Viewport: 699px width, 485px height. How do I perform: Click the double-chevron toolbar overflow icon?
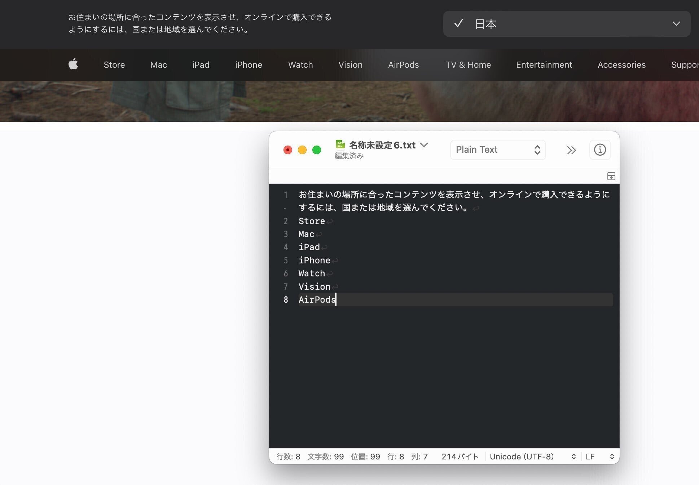[571, 150]
